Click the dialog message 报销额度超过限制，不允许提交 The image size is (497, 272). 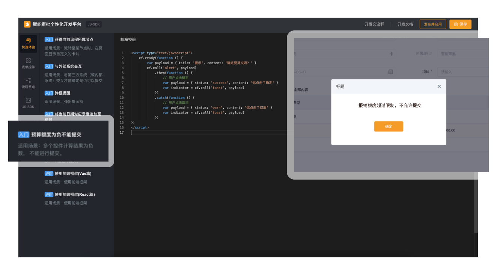point(390,106)
